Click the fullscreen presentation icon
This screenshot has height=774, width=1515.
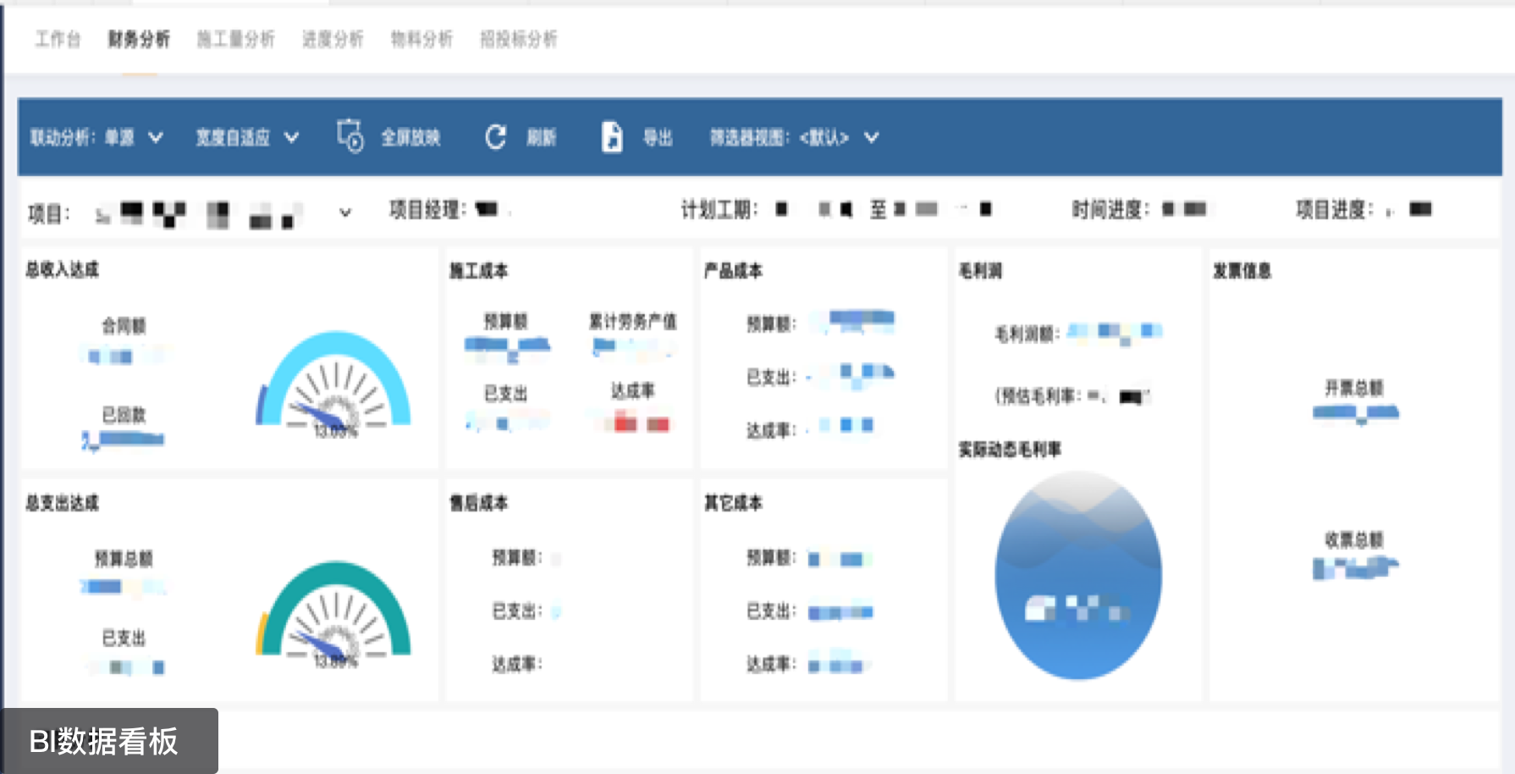pos(350,136)
